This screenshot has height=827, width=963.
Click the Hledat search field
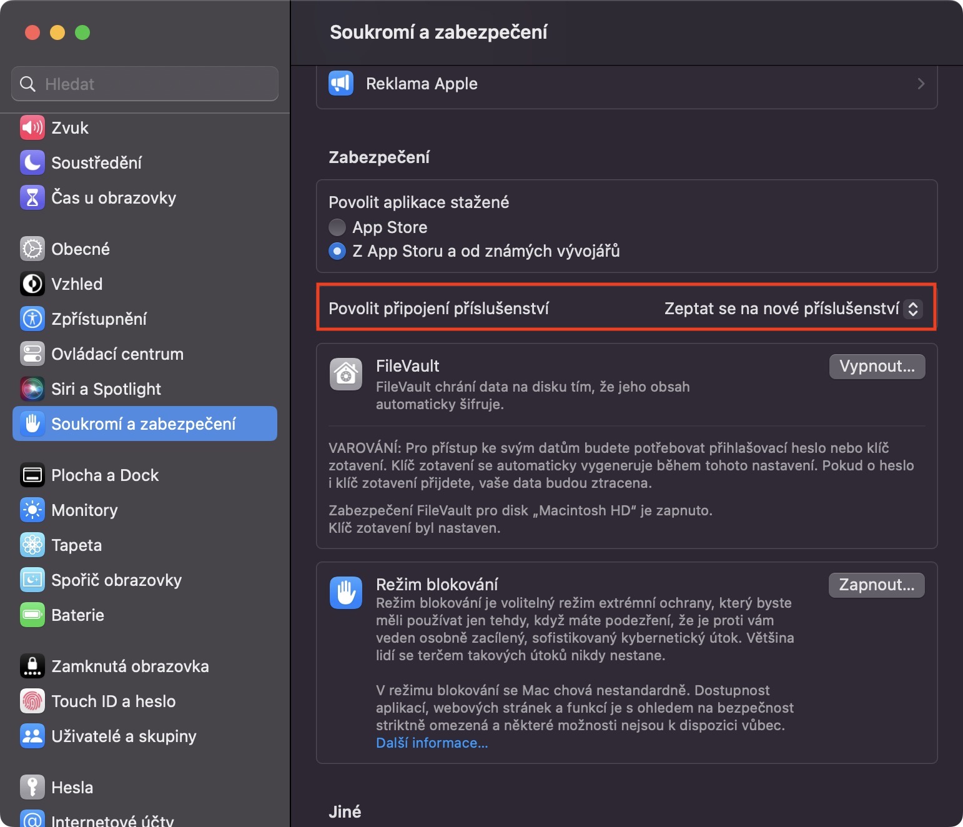click(x=145, y=84)
